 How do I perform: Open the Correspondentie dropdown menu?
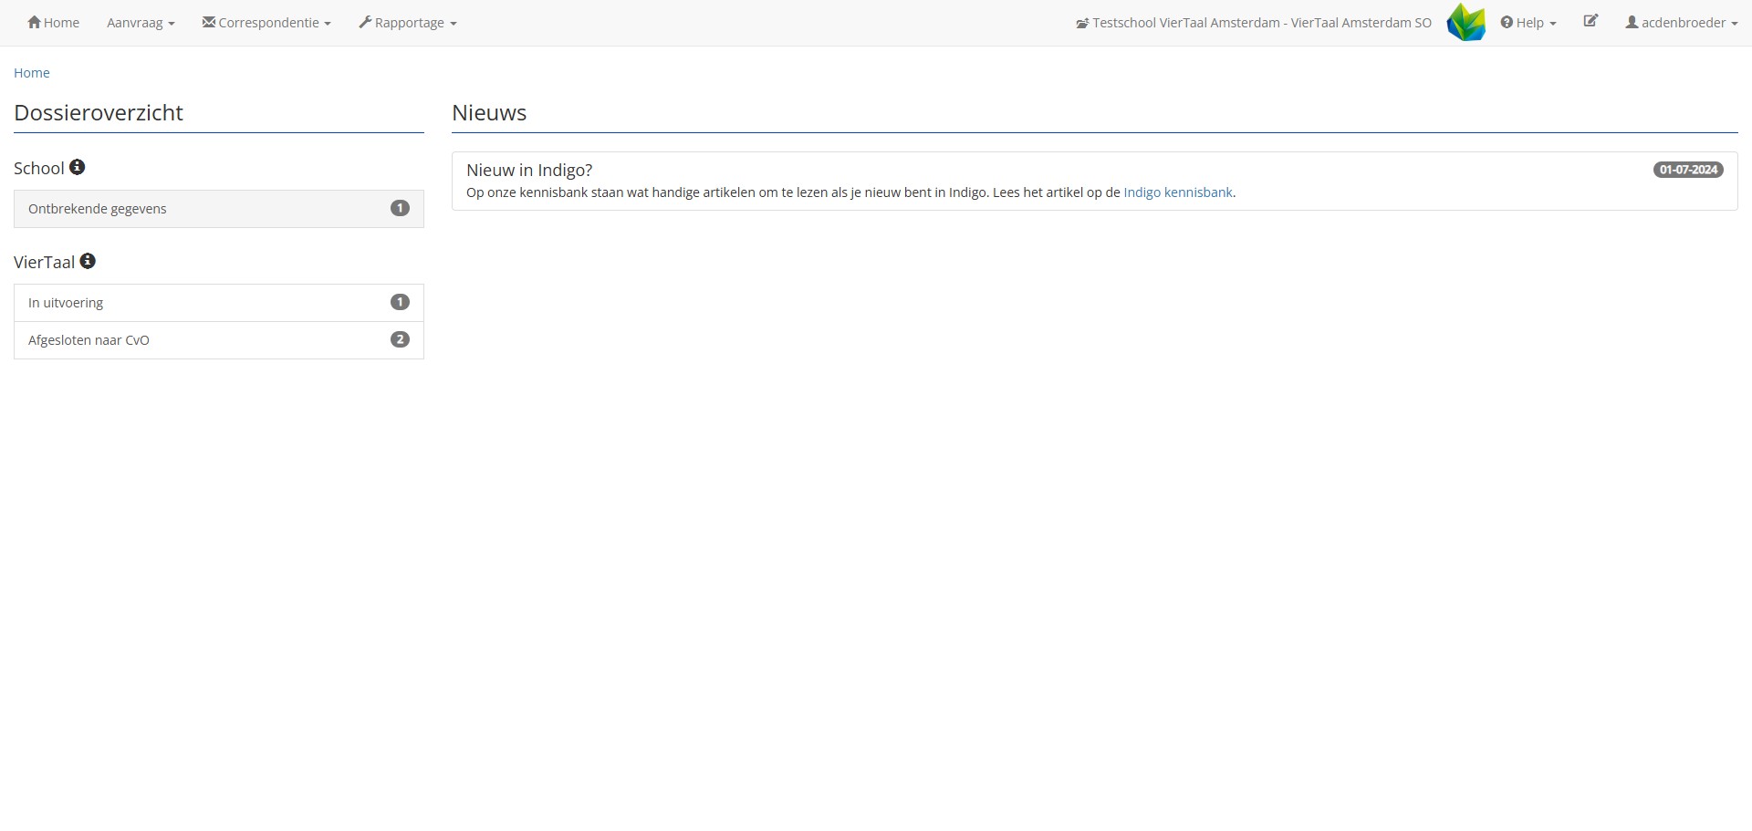pos(266,23)
